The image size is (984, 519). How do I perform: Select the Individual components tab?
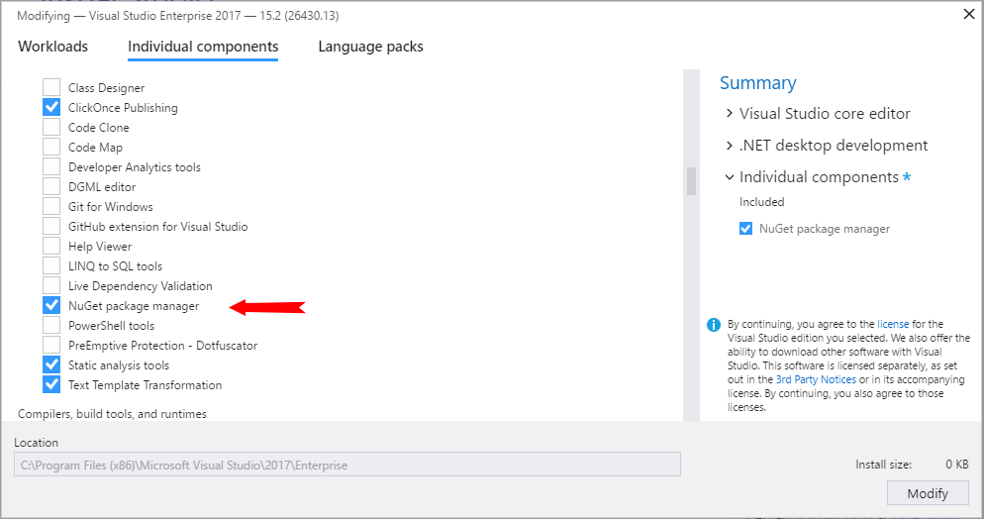[x=203, y=48]
